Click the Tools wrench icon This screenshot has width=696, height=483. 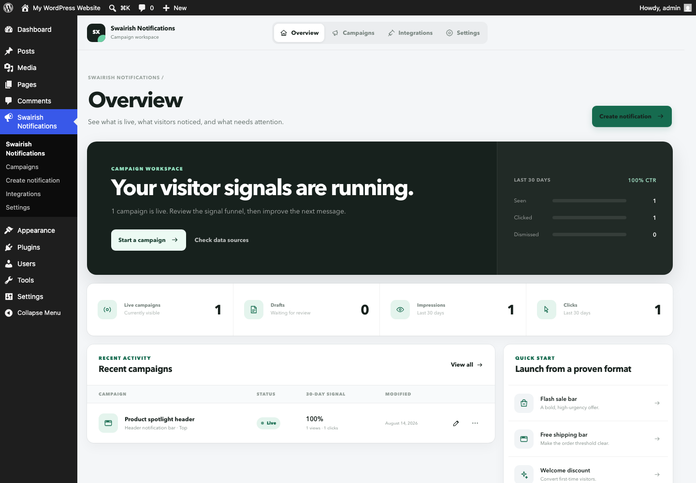pyautogui.click(x=9, y=280)
